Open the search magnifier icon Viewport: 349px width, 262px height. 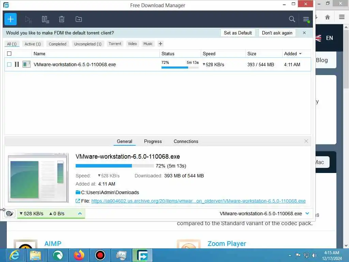tap(292, 19)
